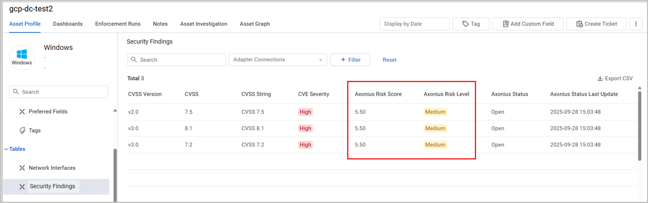Click the Create Ticket icon
The image size is (648, 203).
(579, 24)
